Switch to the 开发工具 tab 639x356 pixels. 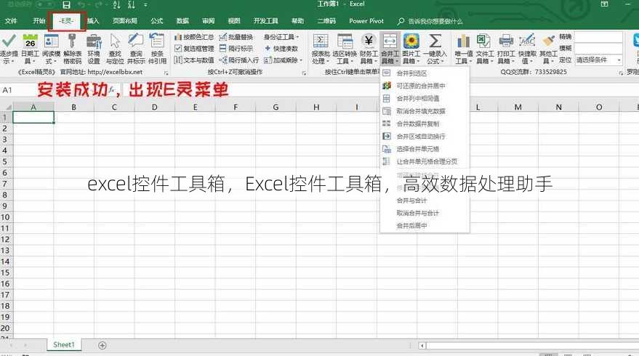pos(266,21)
